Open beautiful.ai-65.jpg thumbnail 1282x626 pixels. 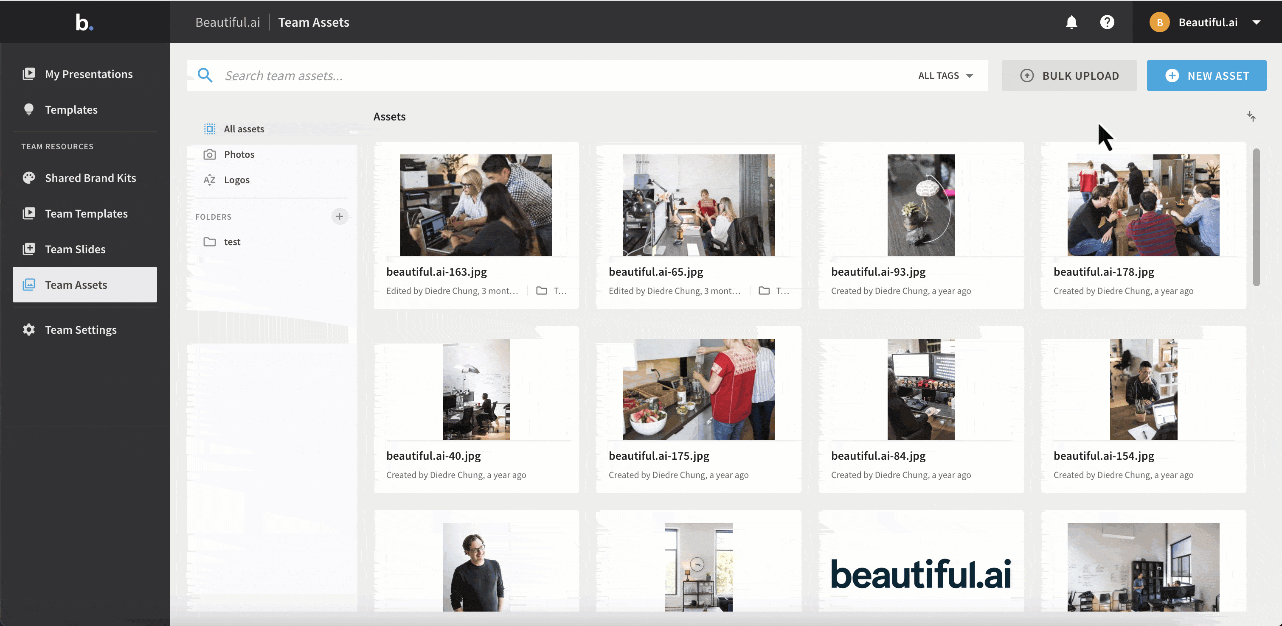(698, 205)
